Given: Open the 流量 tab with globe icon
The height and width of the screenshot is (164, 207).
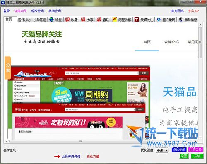Looking at the screenshot, I should click(55, 19).
